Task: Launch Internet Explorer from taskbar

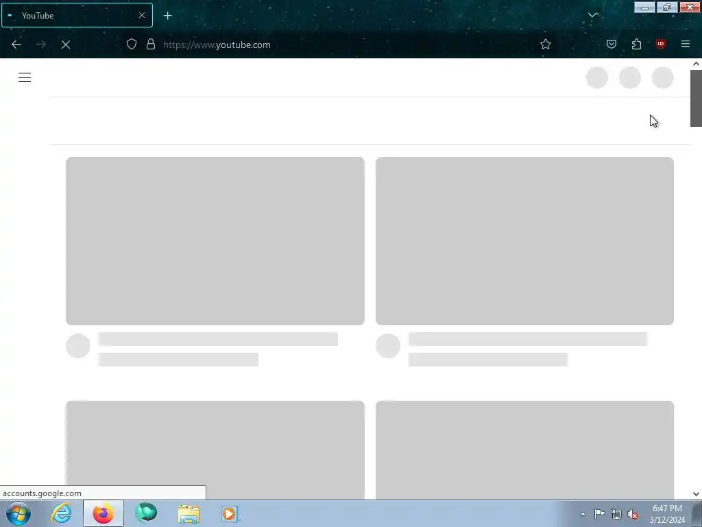Action: coord(61,513)
